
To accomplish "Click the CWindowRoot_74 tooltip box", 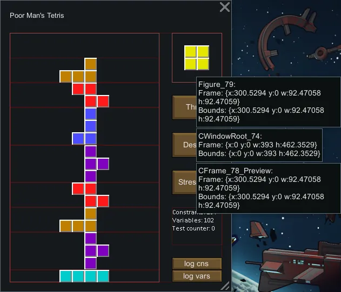I will (x=259, y=145).
